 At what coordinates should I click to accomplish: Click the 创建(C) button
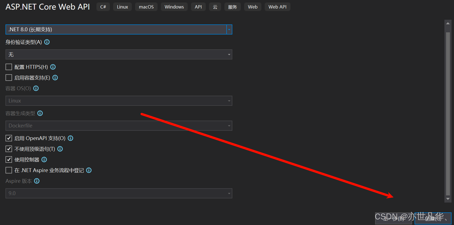coord(433,218)
